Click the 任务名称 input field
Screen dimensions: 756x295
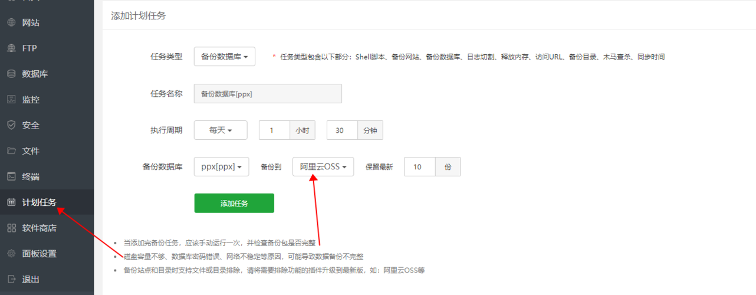pyautogui.click(x=268, y=94)
